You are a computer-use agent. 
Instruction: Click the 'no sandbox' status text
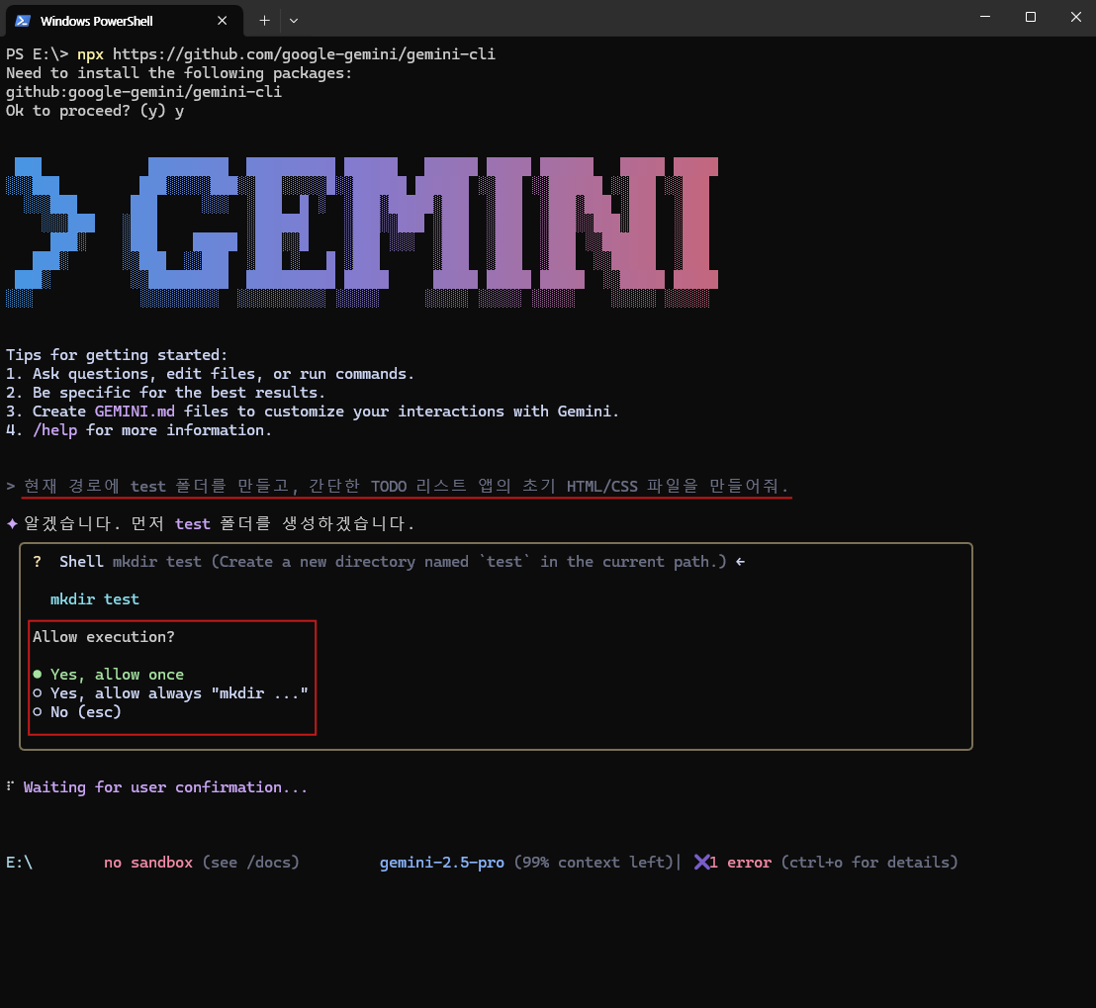point(148,863)
